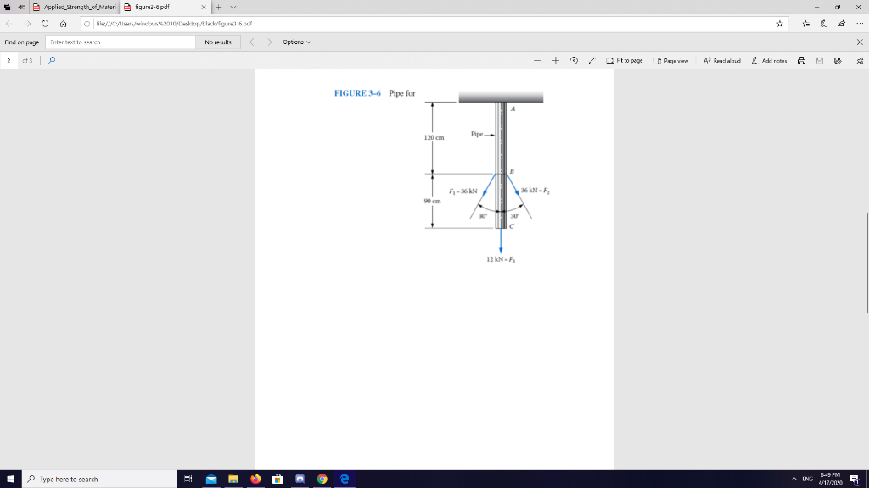Click the vertical scrollbar thumb
Screen dimensions: 869x488
coord(866,263)
